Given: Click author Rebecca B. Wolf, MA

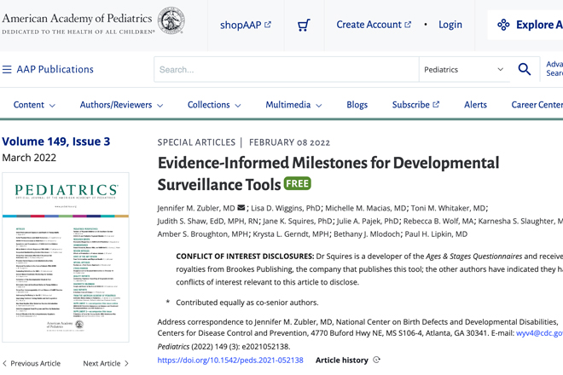Looking at the screenshot, I should [438, 221].
